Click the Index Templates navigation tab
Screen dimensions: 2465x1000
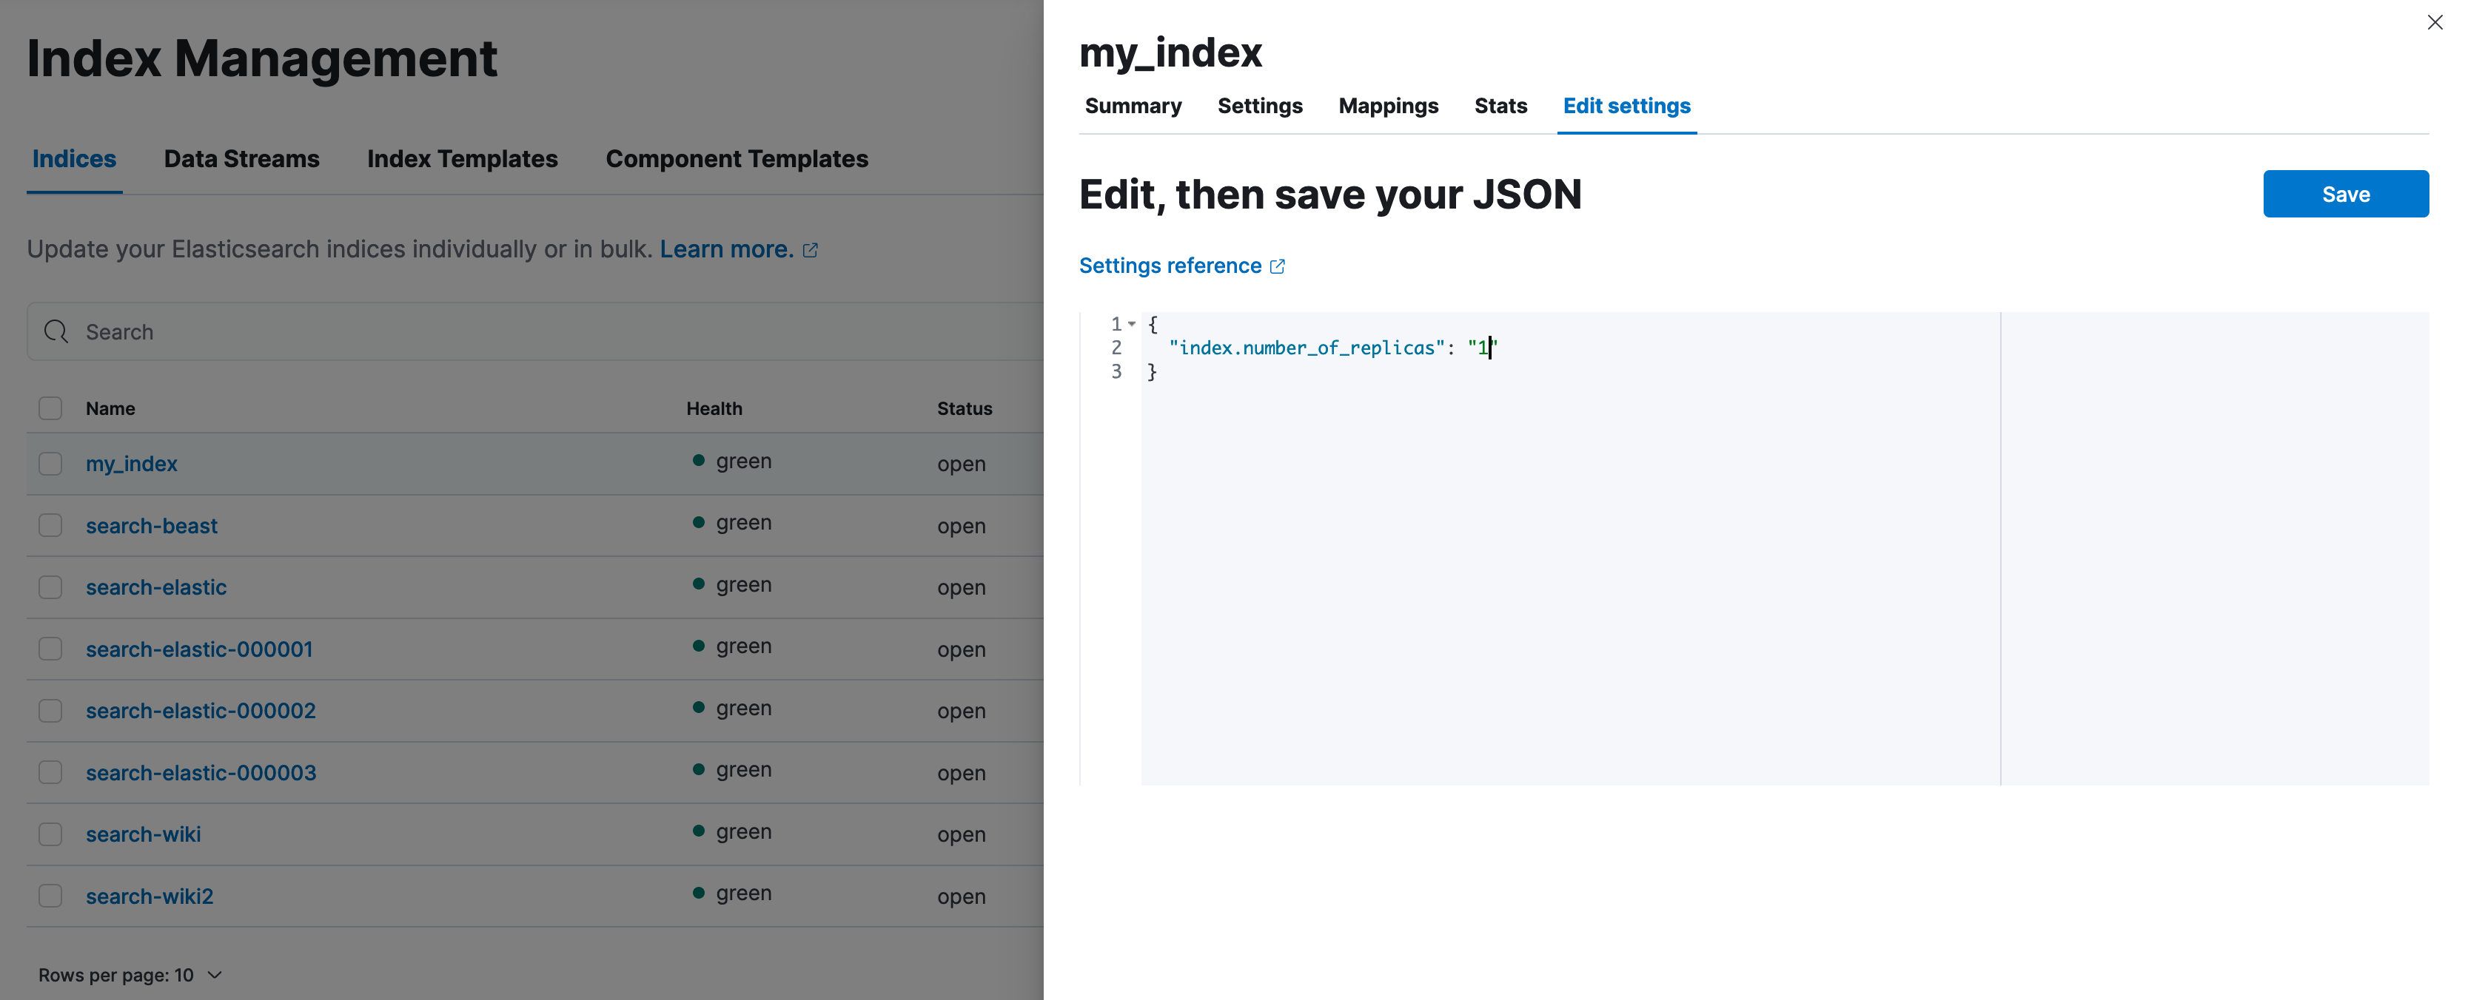462,158
